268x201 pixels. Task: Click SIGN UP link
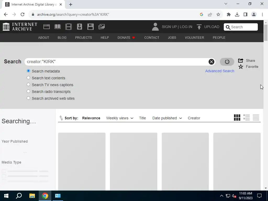click(169, 27)
